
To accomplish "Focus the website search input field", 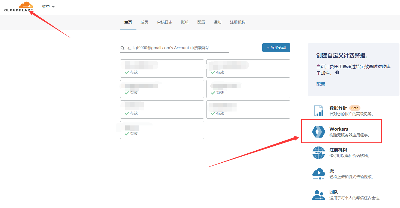I will pyautogui.click(x=177, y=48).
